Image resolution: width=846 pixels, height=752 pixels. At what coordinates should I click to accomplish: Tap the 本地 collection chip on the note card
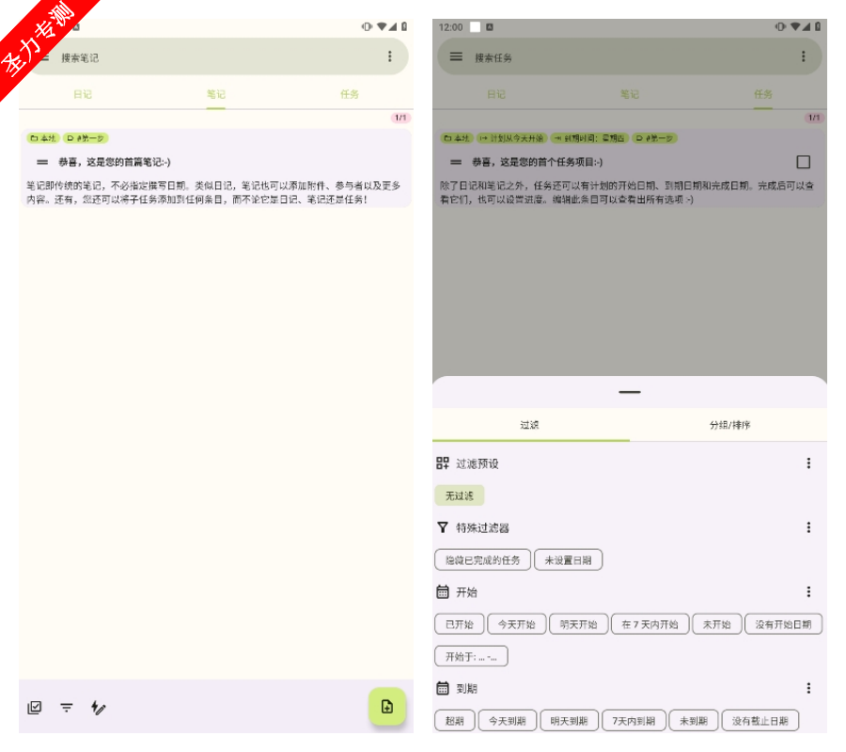[x=43, y=138]
